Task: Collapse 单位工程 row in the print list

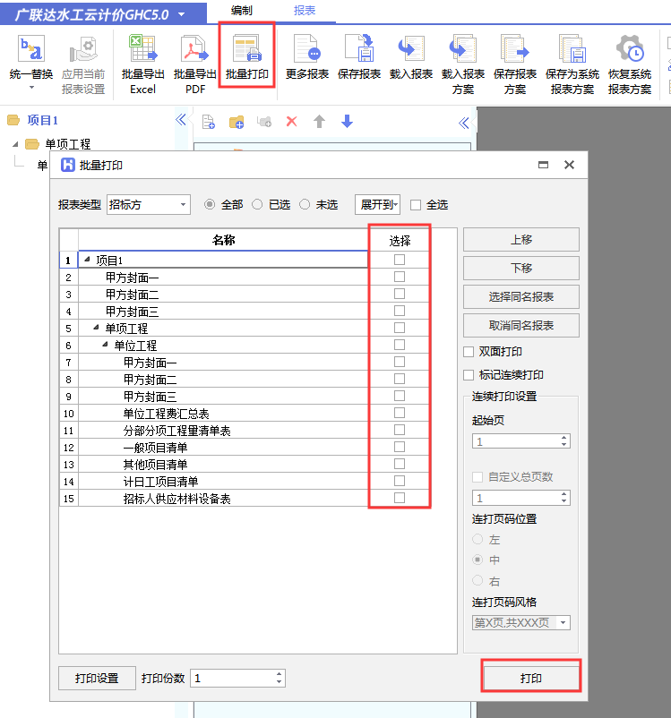Action: 106,344
